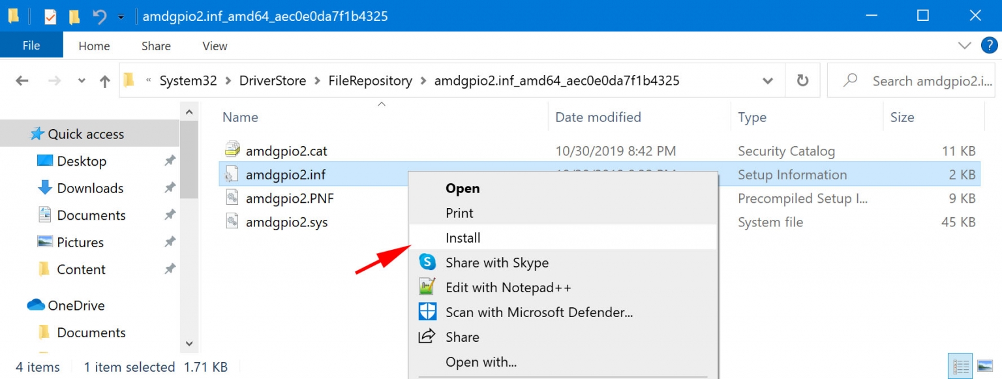Select the Share with Skype context menu icon
Viewport: 1002px width, 379px height.
pyautogui.click(x=427, y=262)
